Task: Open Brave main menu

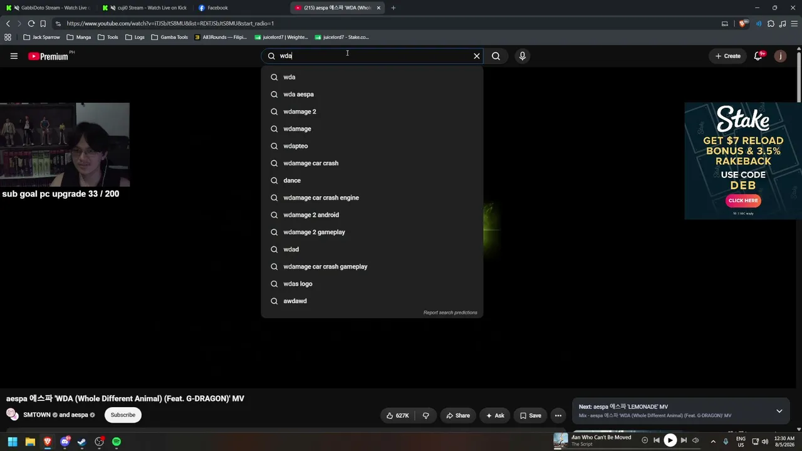Action: tap(794, 23)
